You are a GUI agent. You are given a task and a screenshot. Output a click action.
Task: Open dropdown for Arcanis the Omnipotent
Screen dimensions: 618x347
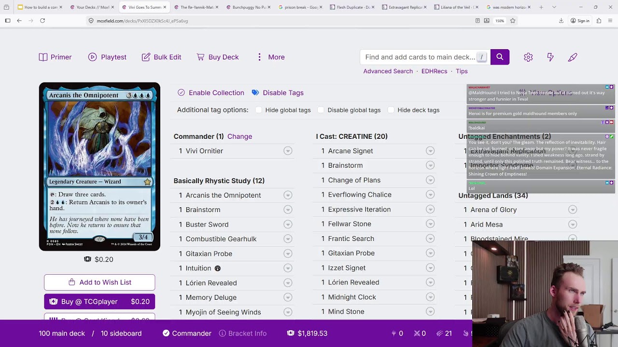[288, 195]
